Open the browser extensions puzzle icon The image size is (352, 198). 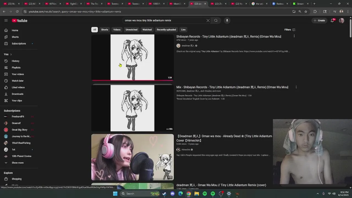tap(315, 12)
